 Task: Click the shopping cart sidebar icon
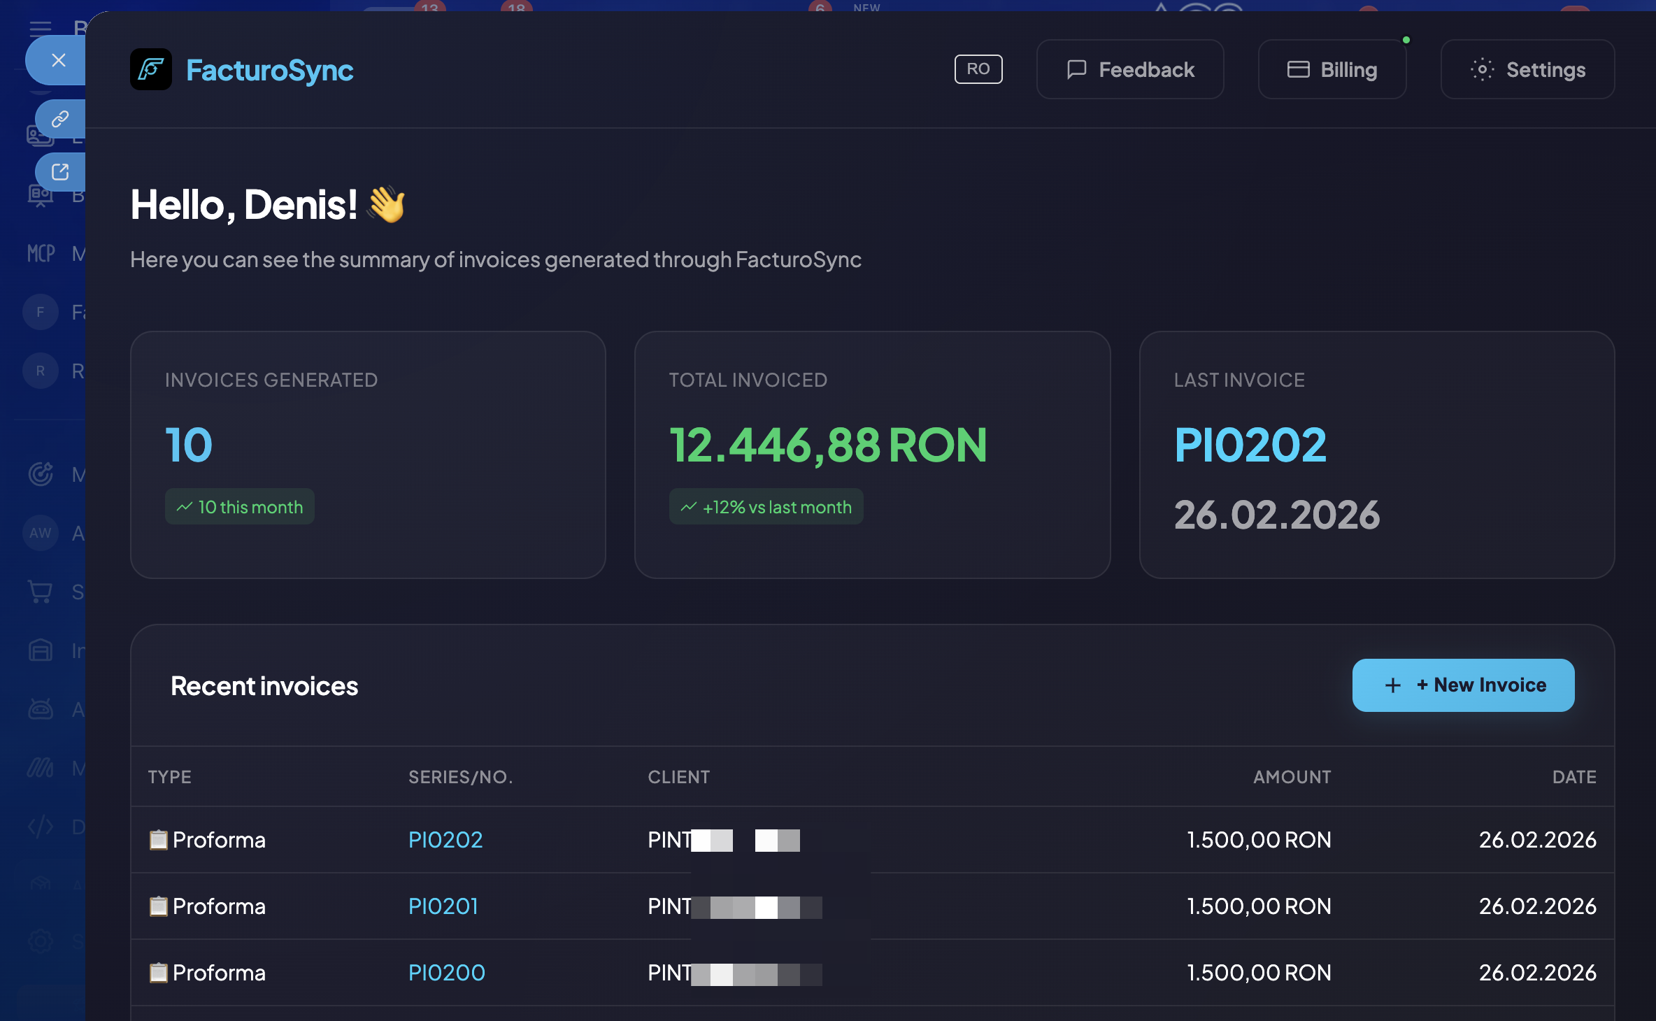pyautogui.click(x=41, y=592)
